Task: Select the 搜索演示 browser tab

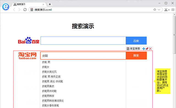Action: pos(29,4)
